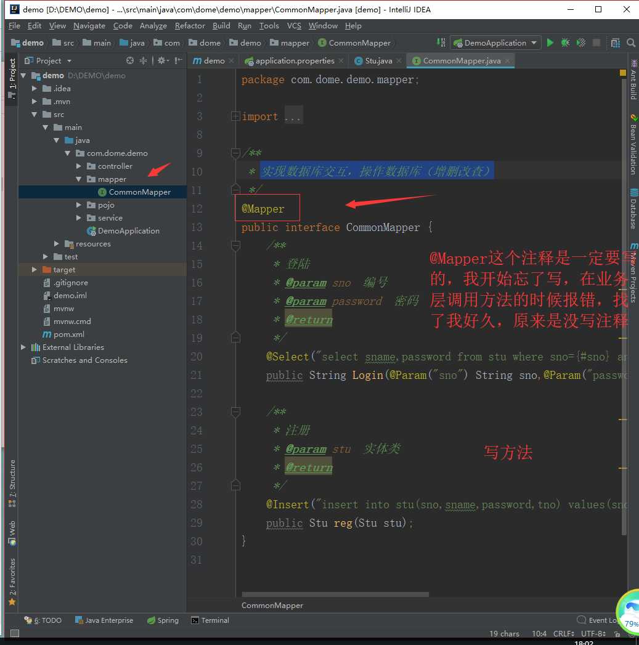639x645 pixels.
Task: Open the File menu
Action: click(x=14, y=25)
